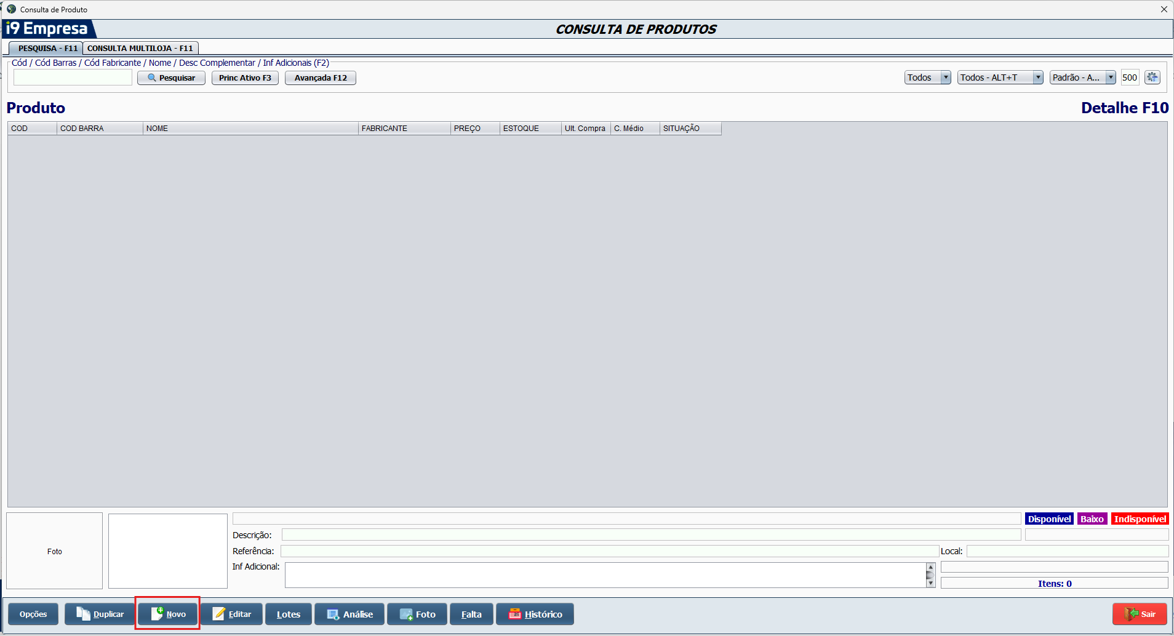Open the Histórico button
Viewport: 1174px width, 636px height.
[535, 614]
